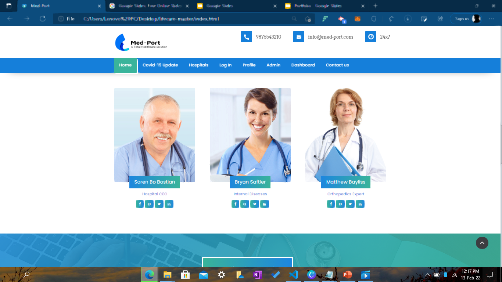502x282 pixels.
Task: Open Matthew Bayliss's Facebook icon
Action: [x=331, y=204]
